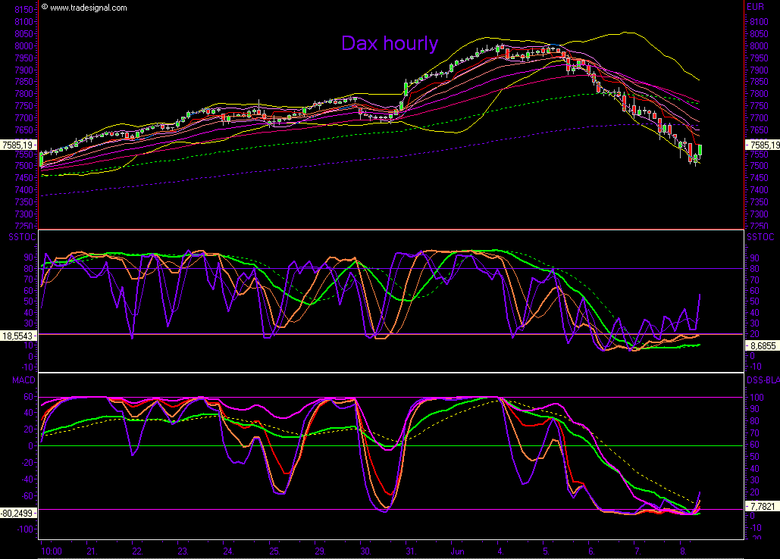Screen dimensions: 780x559
Task: Select the 18,5543 stochastic value tag
Action: (18, 334)
